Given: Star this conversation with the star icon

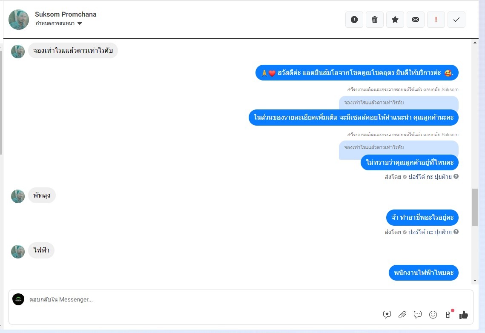Looking at the screenshot, I should coord(395,20).
